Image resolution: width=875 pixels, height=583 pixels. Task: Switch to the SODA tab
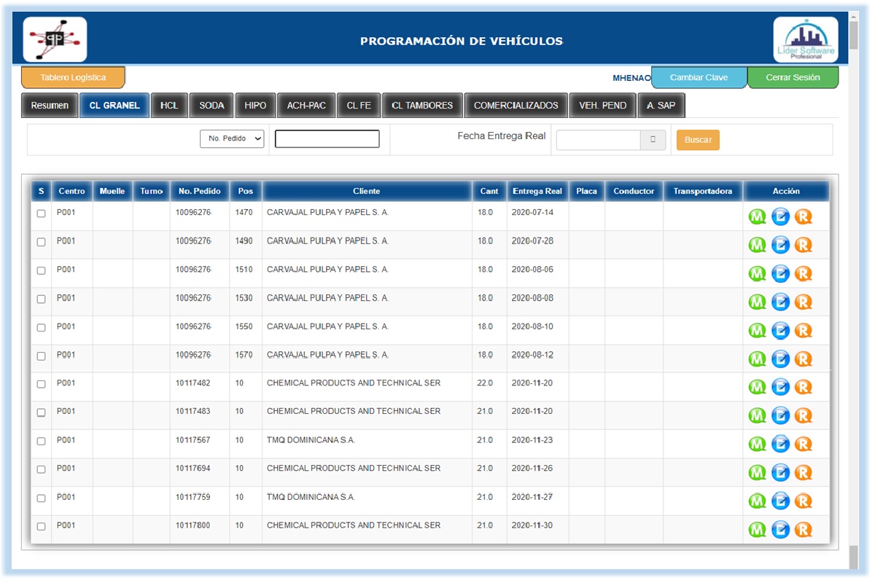pyautogui.click(x=211, y=106)
